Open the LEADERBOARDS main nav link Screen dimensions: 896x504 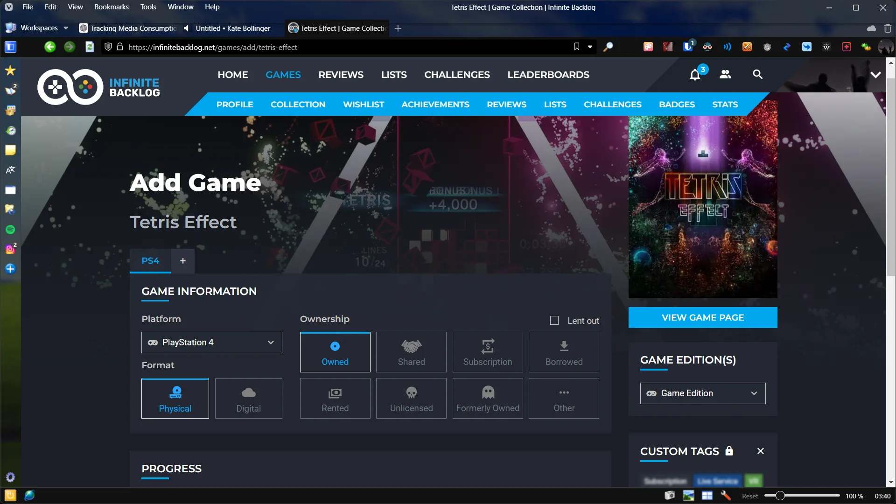548,75
